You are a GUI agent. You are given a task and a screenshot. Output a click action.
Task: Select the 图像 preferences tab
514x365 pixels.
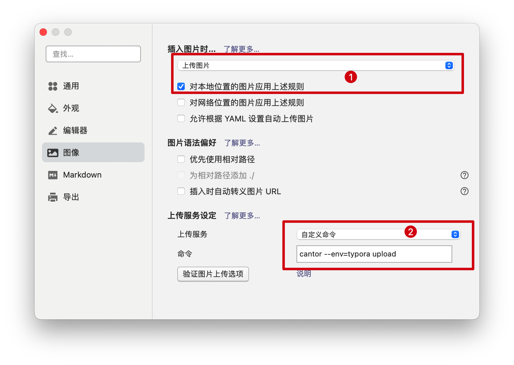[x=93, y=152]
